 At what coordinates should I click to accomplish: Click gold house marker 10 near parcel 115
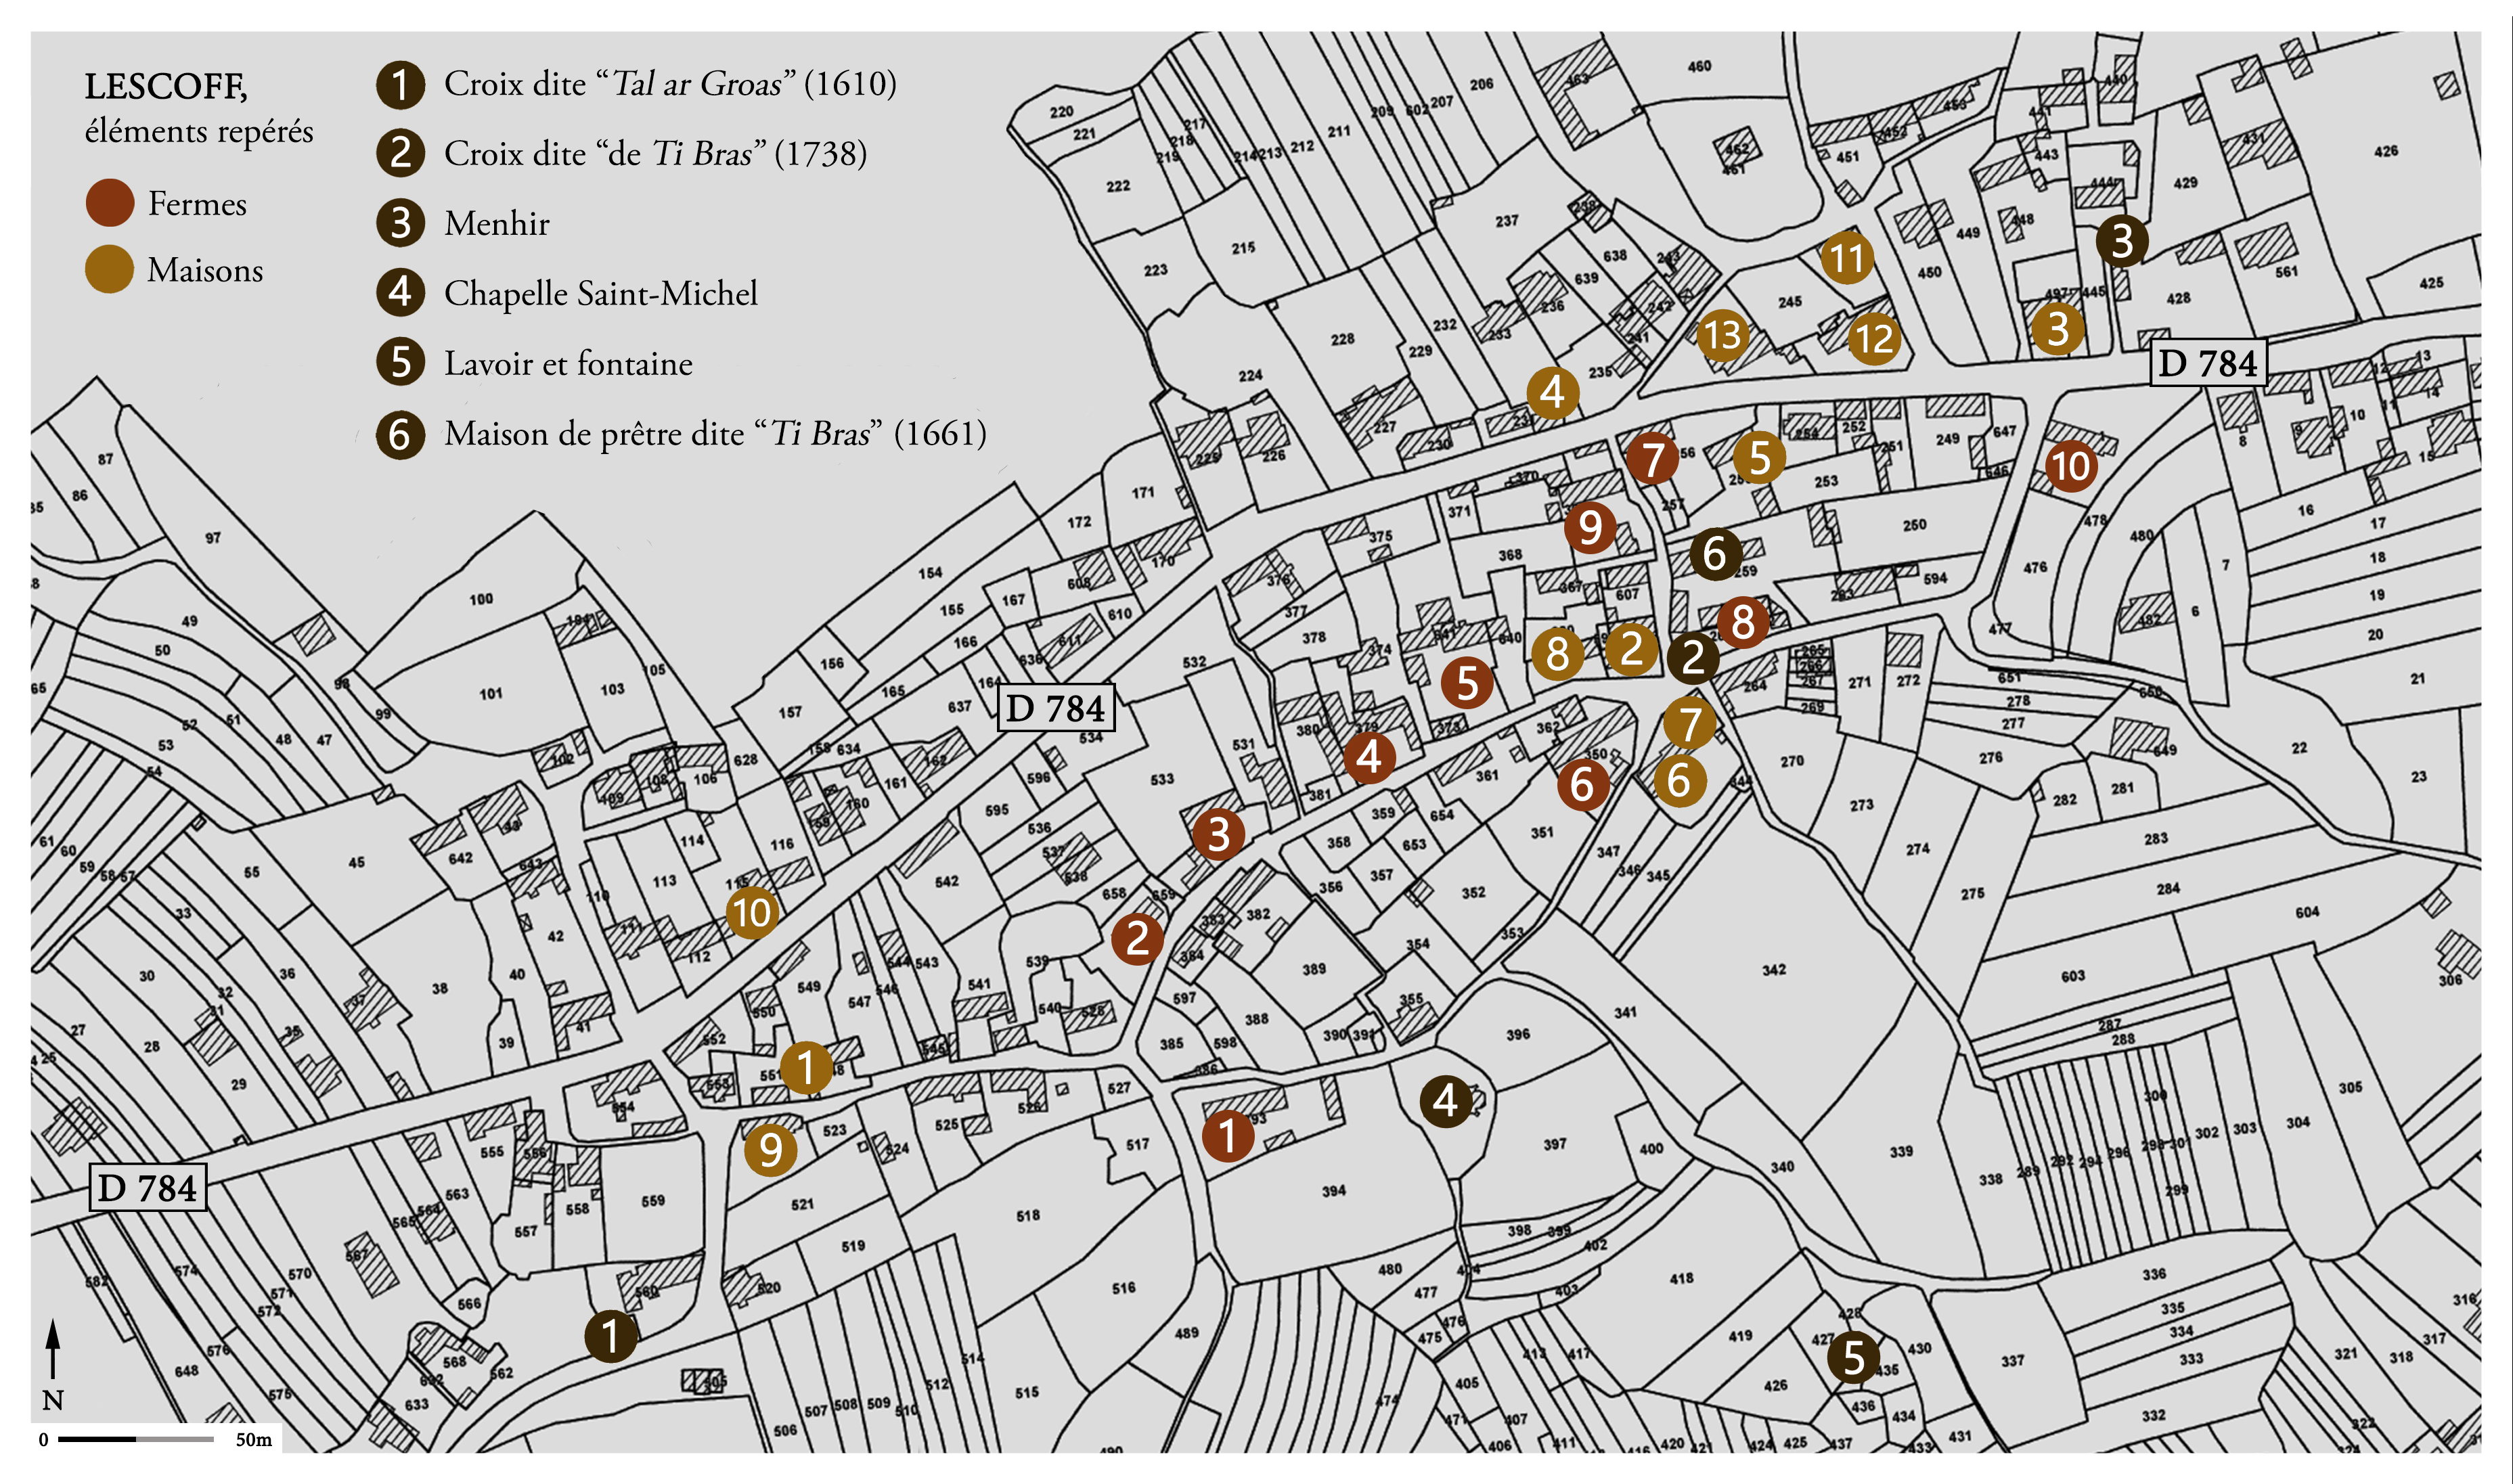[x=752, y=912]
